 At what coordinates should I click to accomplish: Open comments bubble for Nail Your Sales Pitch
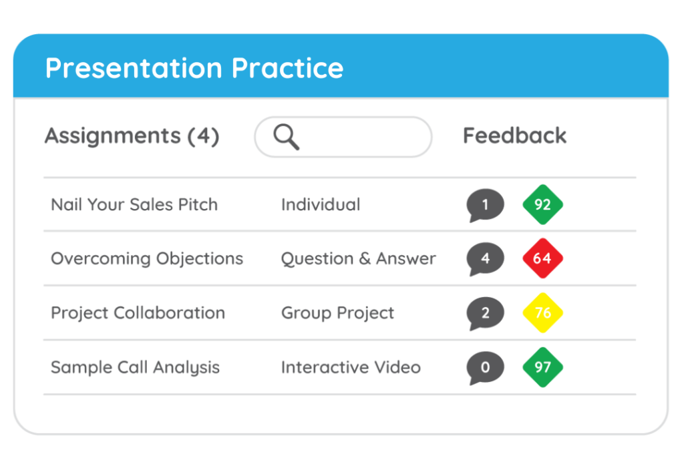485,205
